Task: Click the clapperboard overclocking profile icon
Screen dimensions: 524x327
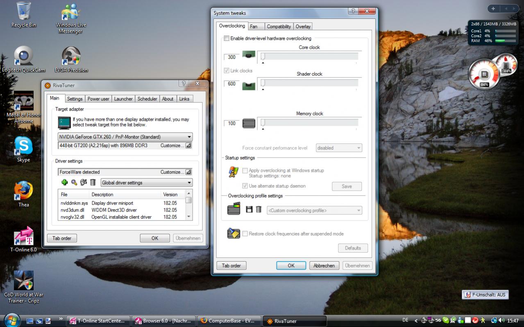Action: click(x=234, y=209)
